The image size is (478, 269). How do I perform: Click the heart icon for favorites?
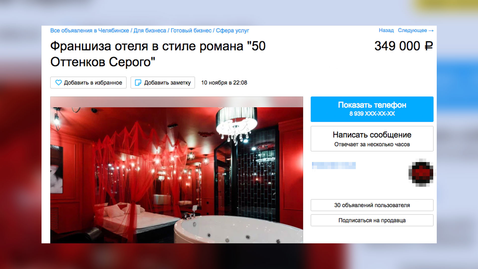tap(58, 83)
